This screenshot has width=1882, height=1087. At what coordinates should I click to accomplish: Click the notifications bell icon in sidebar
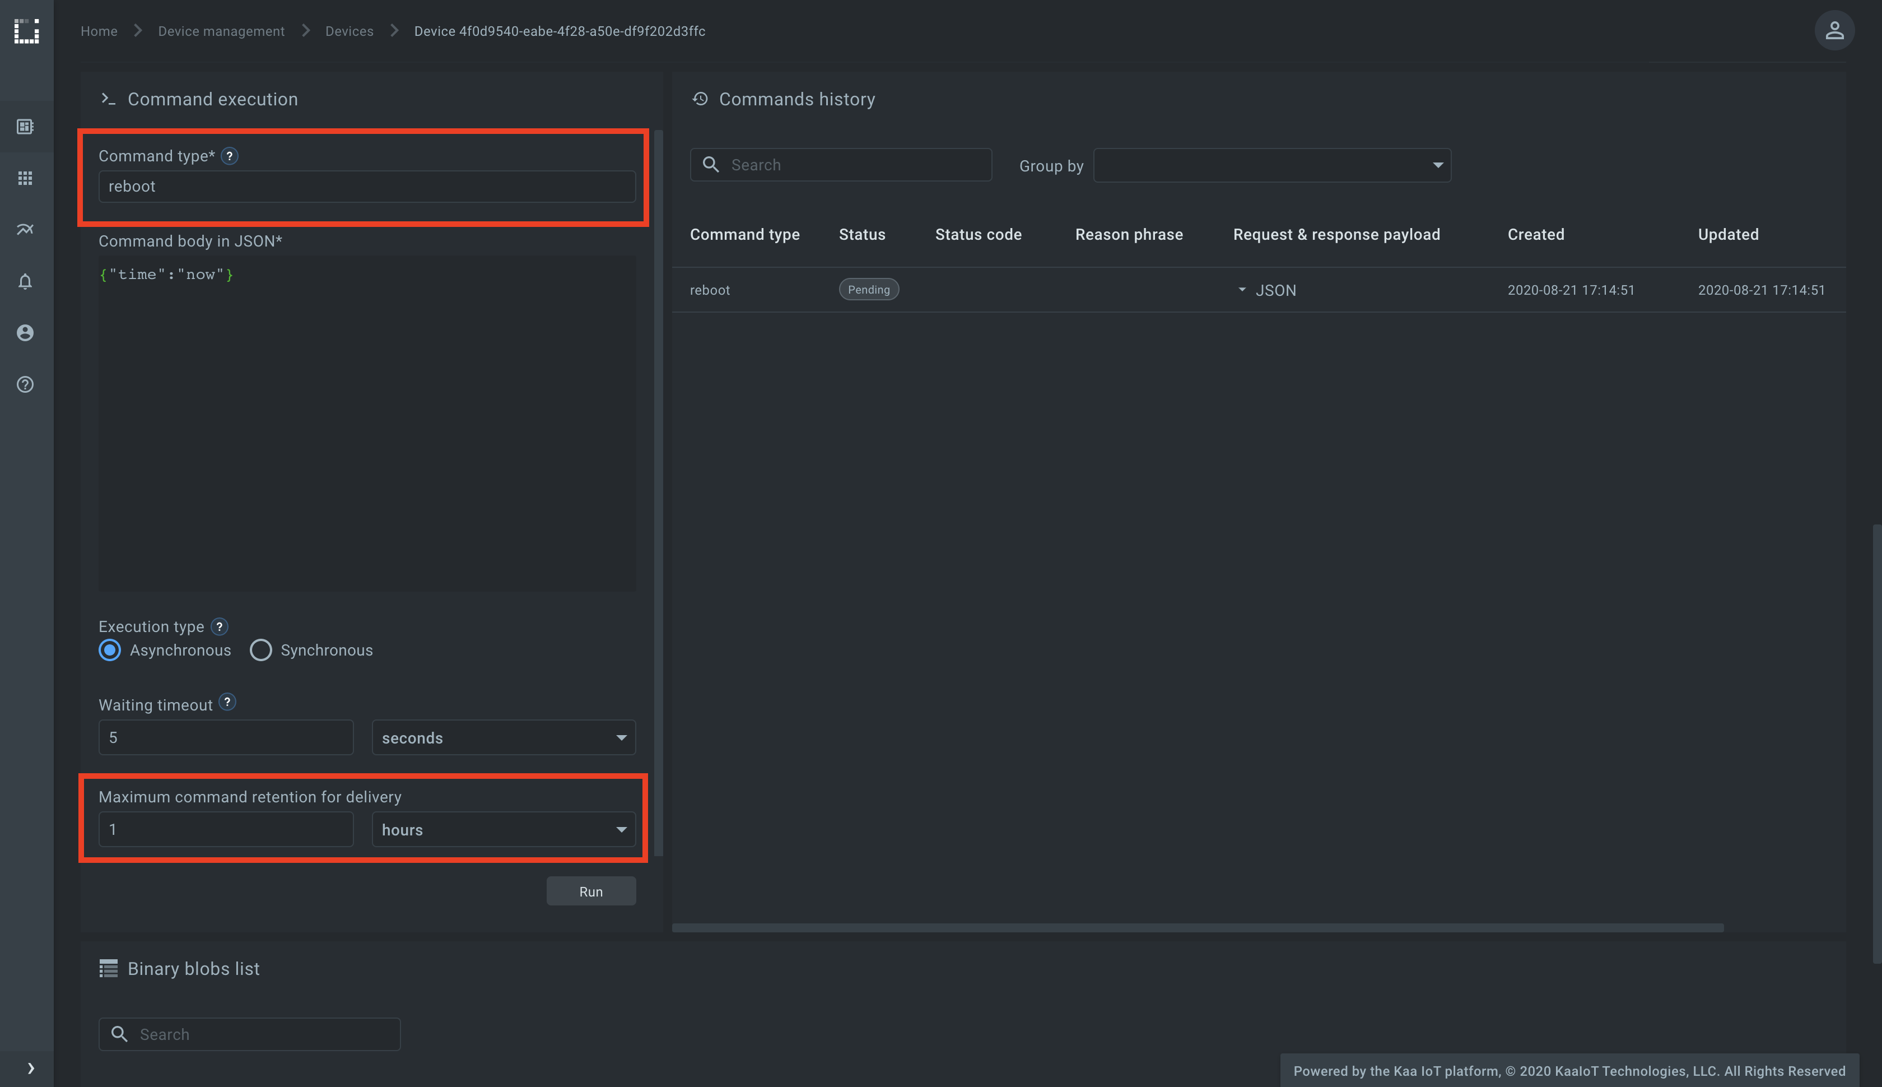pos(26,281)
